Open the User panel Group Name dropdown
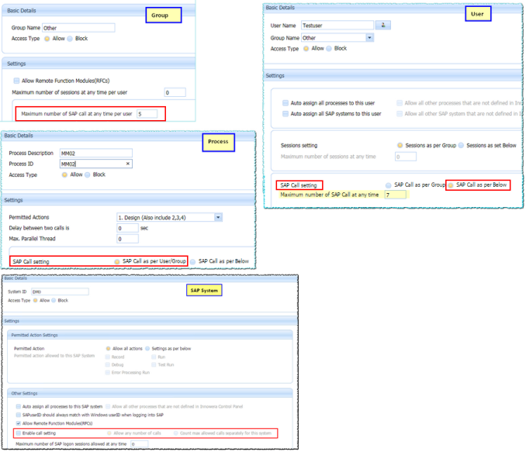 tap(369, 37)
